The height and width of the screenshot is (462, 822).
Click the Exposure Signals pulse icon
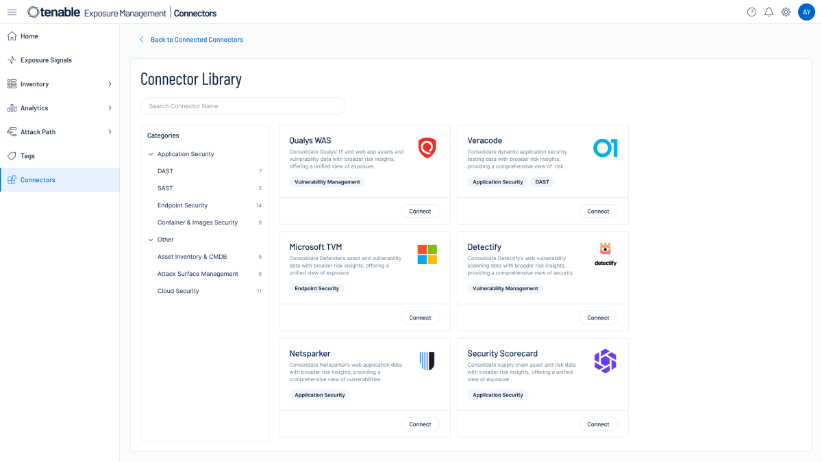(x=12, y=60)
